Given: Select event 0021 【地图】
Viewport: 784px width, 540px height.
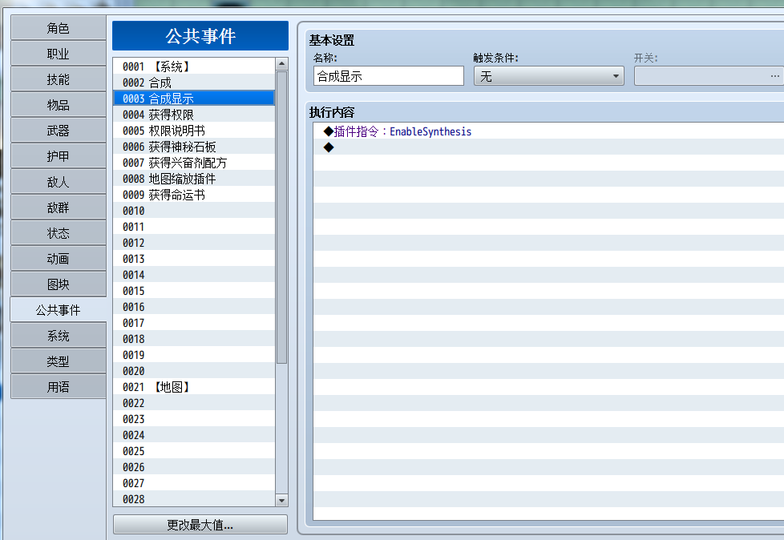Looking at the screenshot, I should click(194, 387).
